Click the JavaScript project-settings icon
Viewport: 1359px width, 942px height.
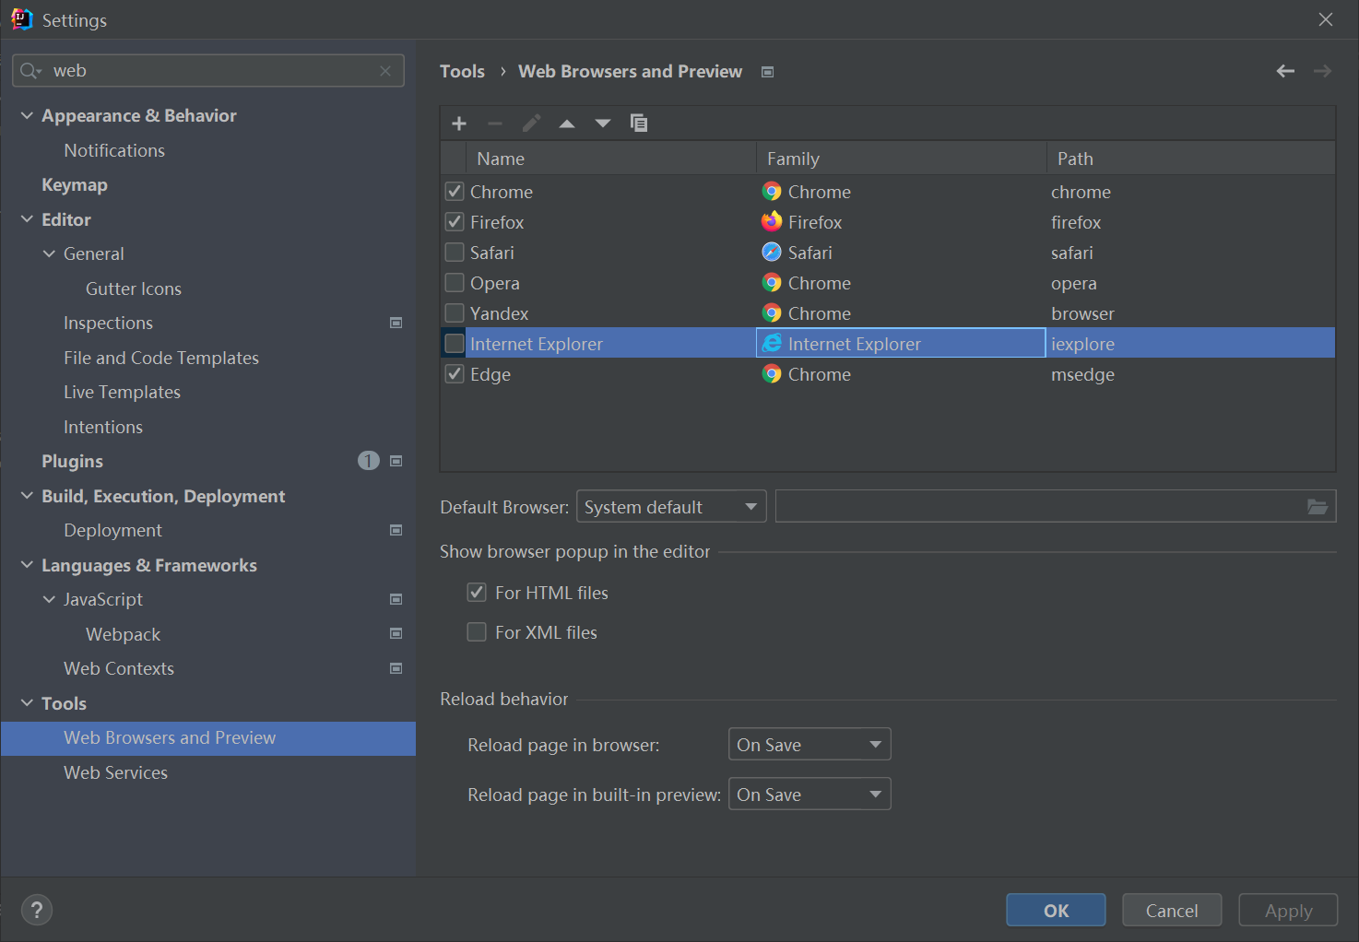(396, 599)
